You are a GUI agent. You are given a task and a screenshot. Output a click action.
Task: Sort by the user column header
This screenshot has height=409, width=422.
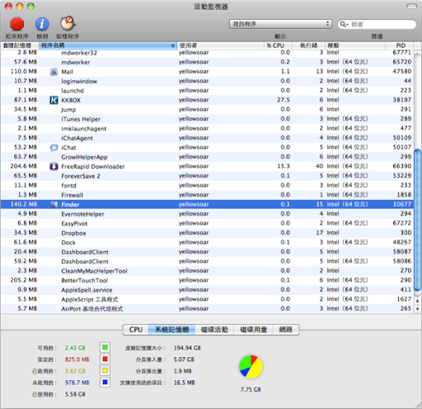(220, 45)
